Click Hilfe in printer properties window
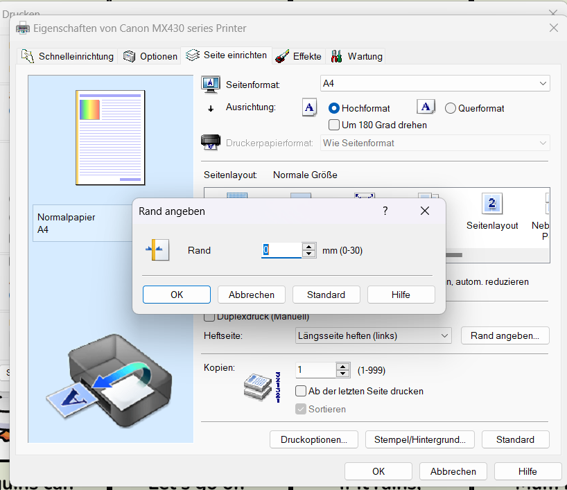 [527, 471]
